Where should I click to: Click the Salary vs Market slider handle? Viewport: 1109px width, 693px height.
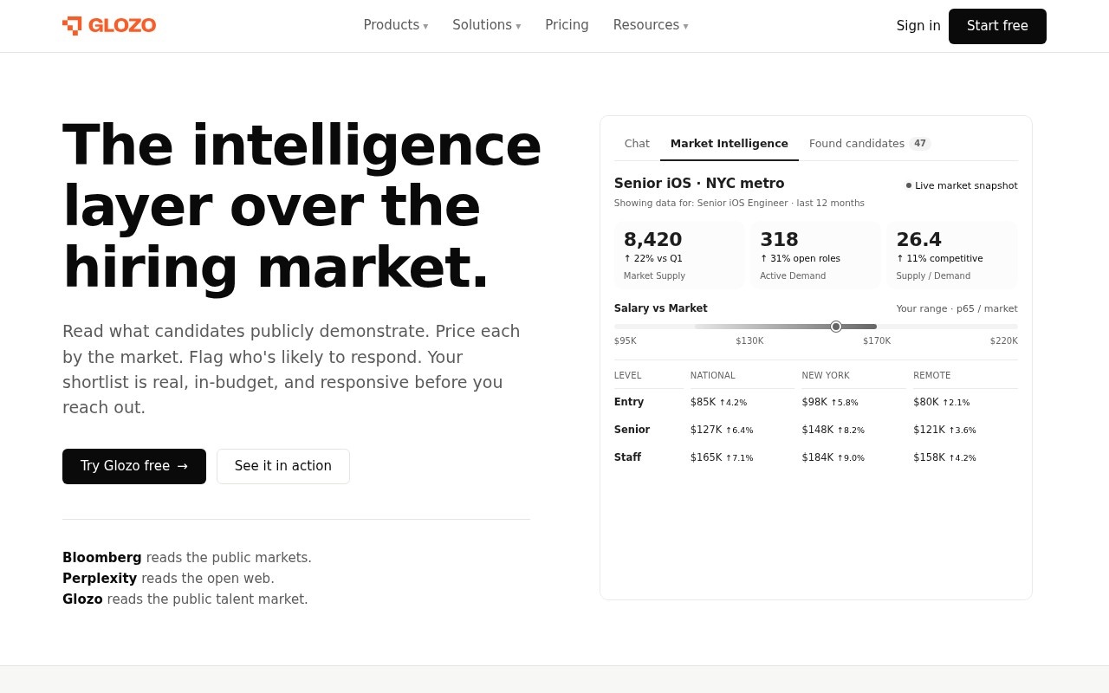point(836,327)
